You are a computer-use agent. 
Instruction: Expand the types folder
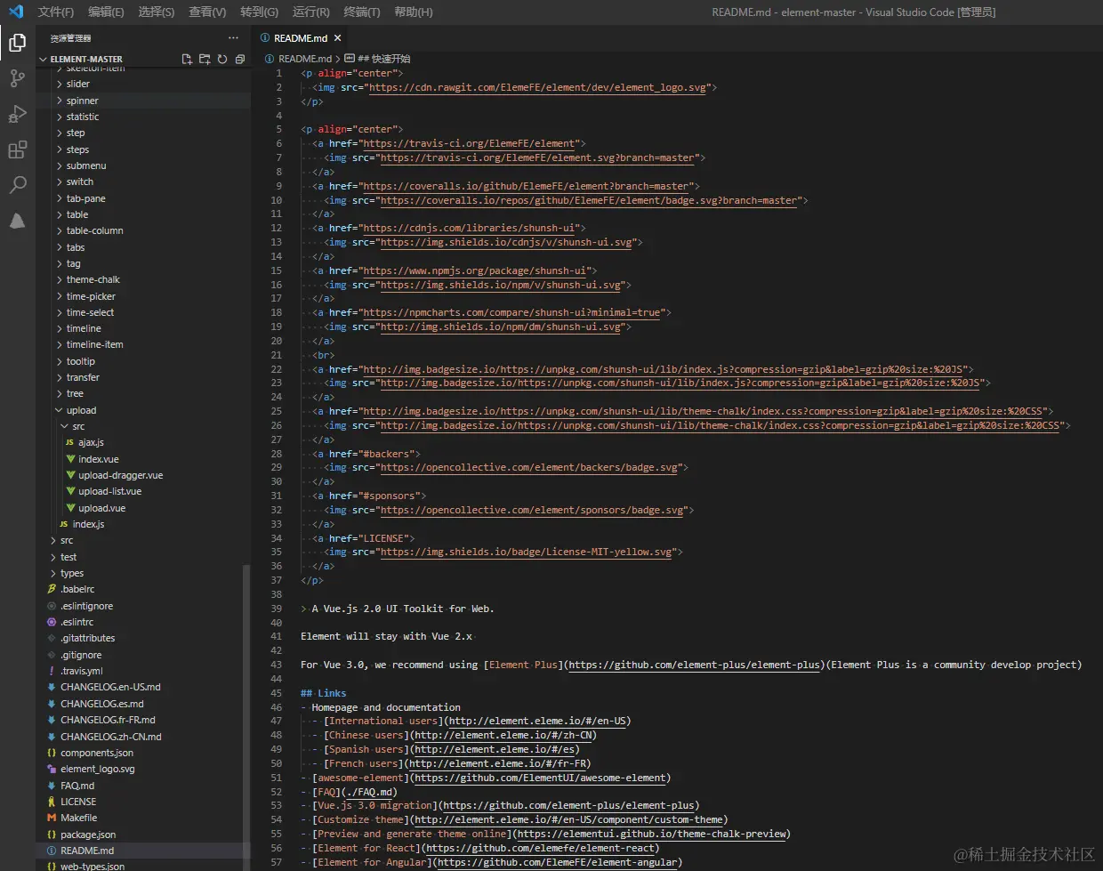[x=72, y=573]
